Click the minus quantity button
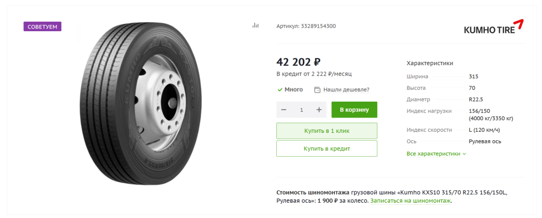542x218 pixels. coord(284,110)
